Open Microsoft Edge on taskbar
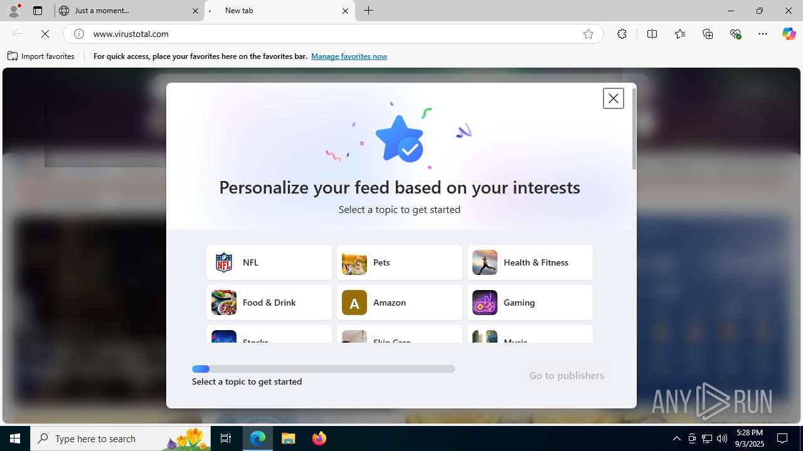 pyautogui.click(x=258, y=438)
